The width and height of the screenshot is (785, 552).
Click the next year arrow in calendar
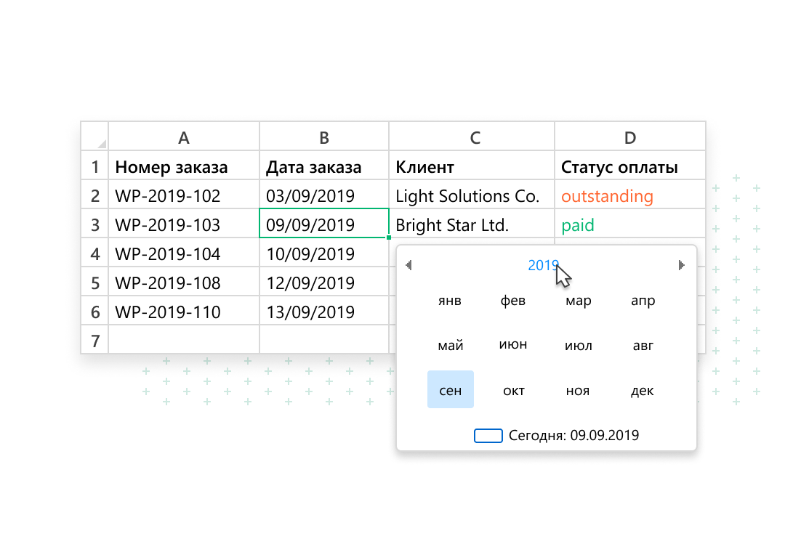click(x=681, y=266)
